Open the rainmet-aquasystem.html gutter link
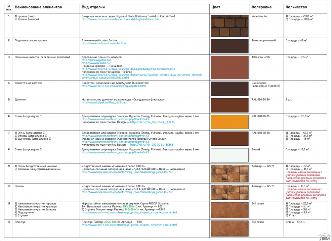 click(114, 86)
